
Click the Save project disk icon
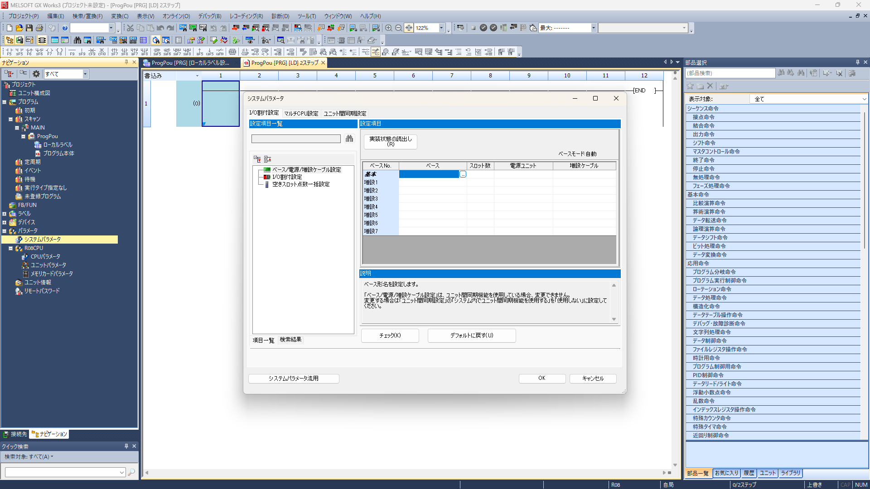(x=29, y=28)
